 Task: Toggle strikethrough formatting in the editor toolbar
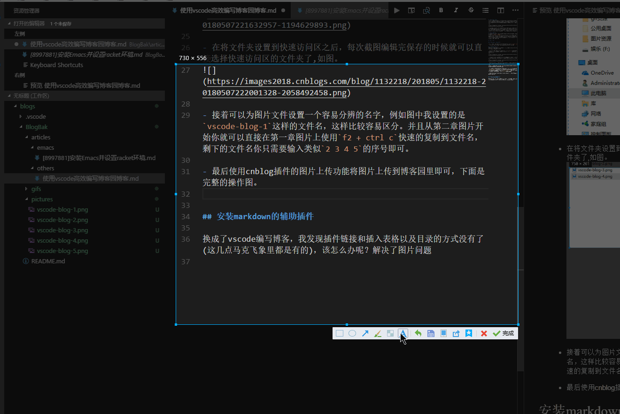point(471,10)
